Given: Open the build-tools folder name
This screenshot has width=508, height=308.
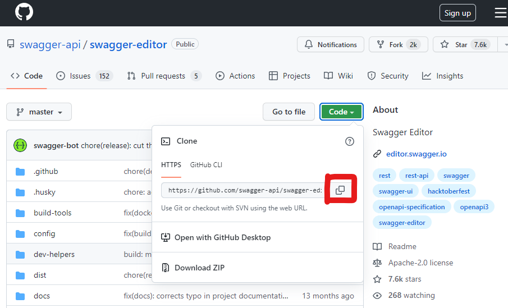Looking at the screenshot, I should click(53, 213).
